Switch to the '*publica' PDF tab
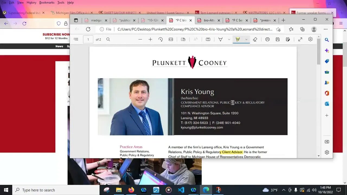 tap(124, 20)
